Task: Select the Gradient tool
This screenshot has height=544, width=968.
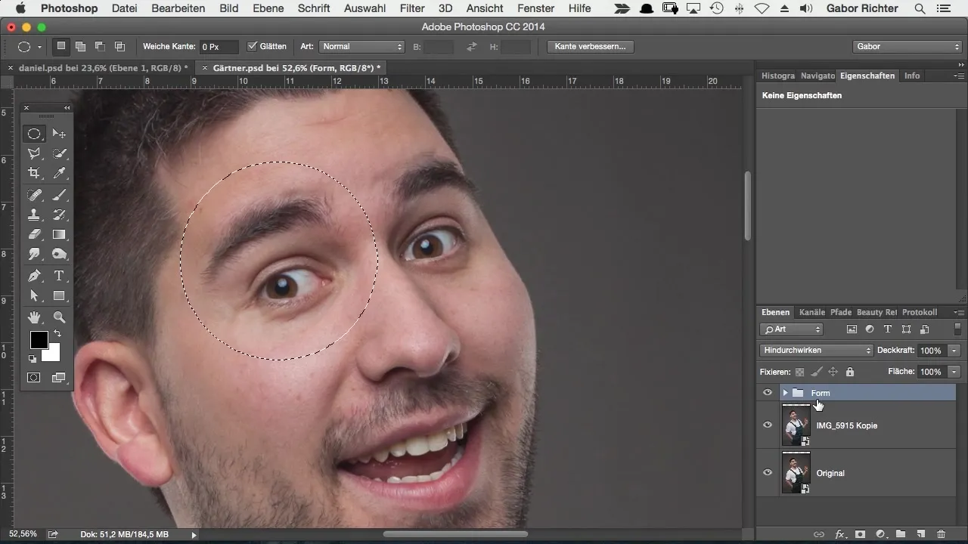Action: tap(59, 234)
